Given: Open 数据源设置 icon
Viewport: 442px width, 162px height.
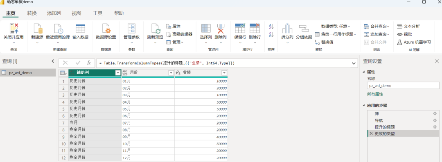Looking at the screenshot, I should click(106, 29).
